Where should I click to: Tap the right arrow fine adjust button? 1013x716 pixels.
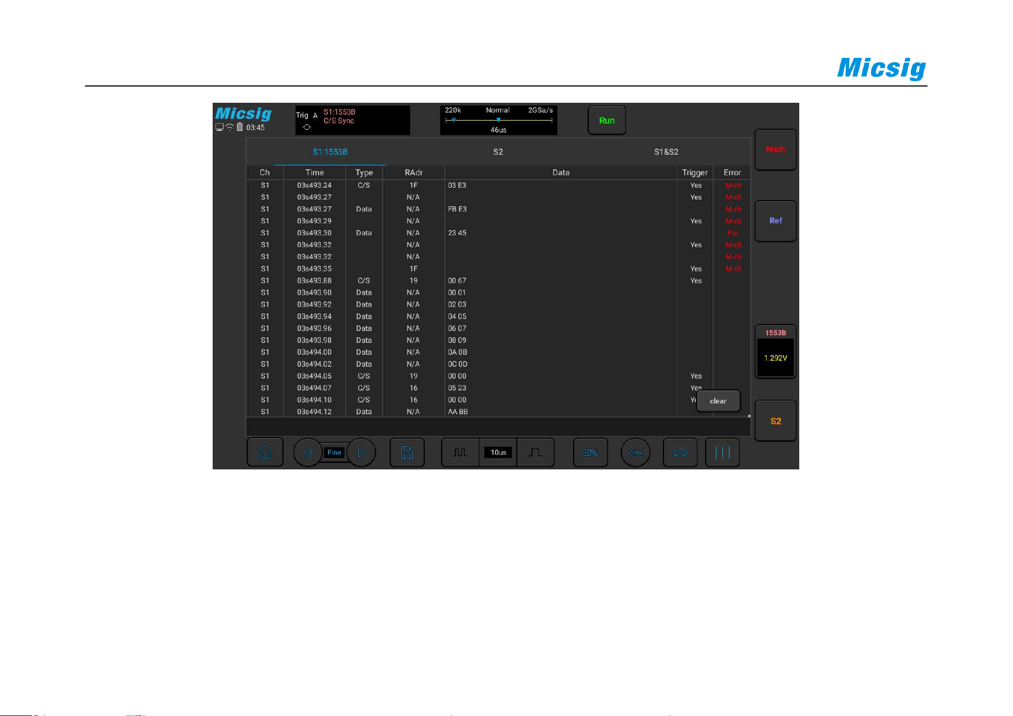point(362,453)
